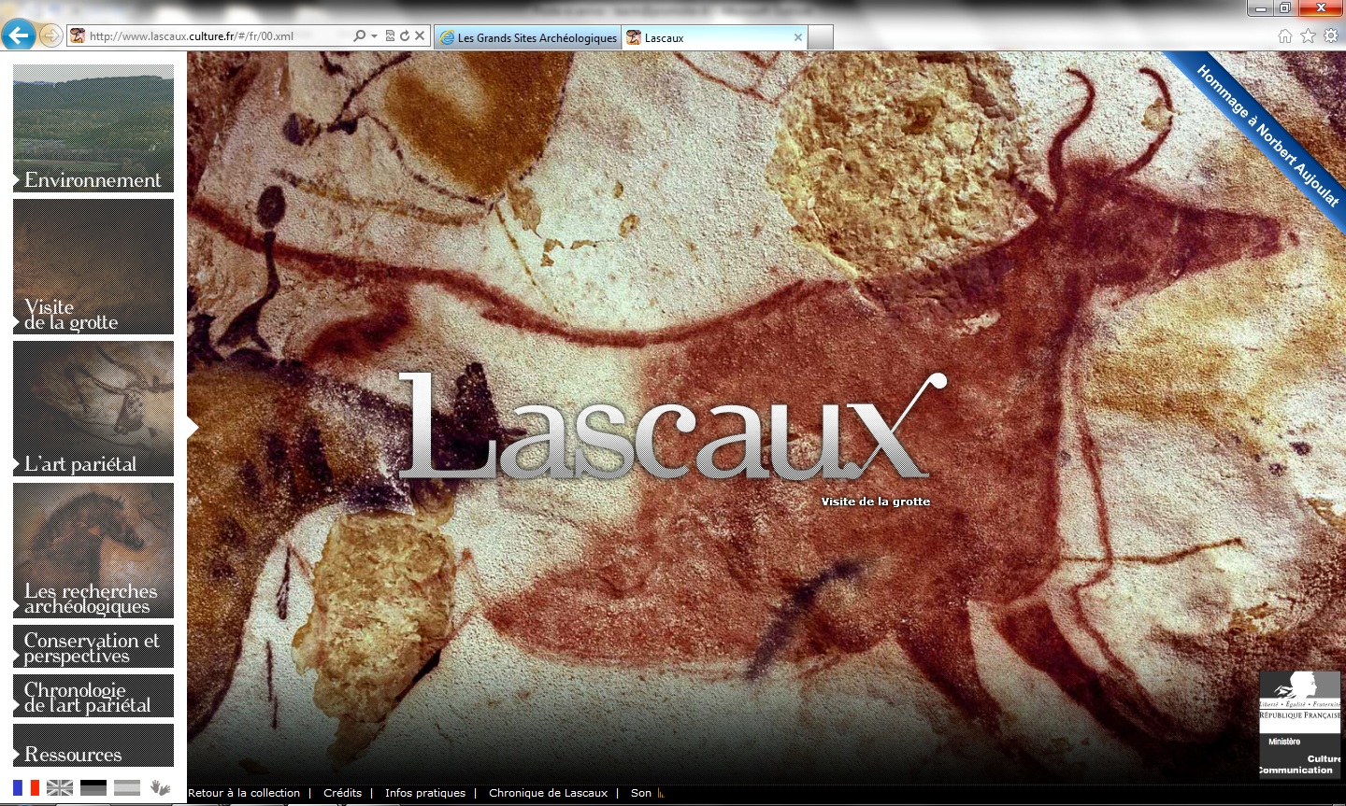The width and height of the screenshot is (1346, 806).
Task: Stop loading with the X in address bar
Action: pyautogui.click(x=420, y=36)
